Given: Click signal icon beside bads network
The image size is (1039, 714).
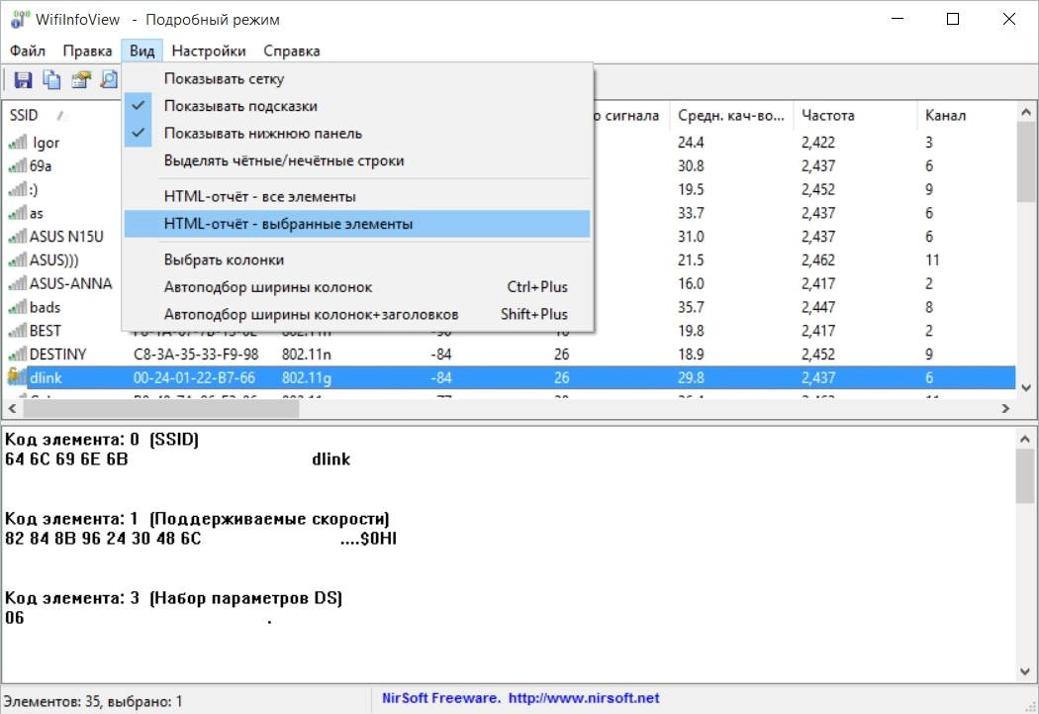Looking at the screenshot, I should tap(18, 307).
